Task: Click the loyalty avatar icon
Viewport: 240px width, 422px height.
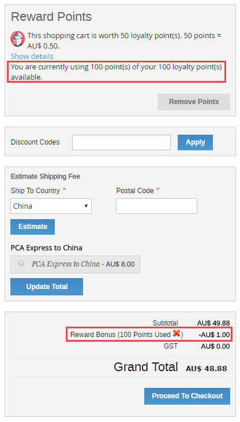Action: click(x=18, y=39)
